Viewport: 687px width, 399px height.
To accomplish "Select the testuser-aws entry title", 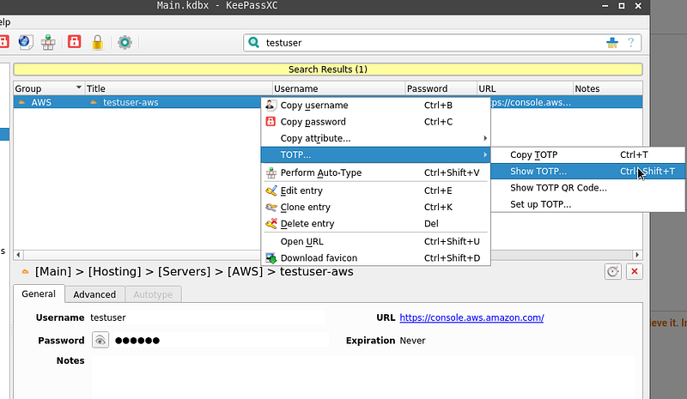I will click(131, 102).
